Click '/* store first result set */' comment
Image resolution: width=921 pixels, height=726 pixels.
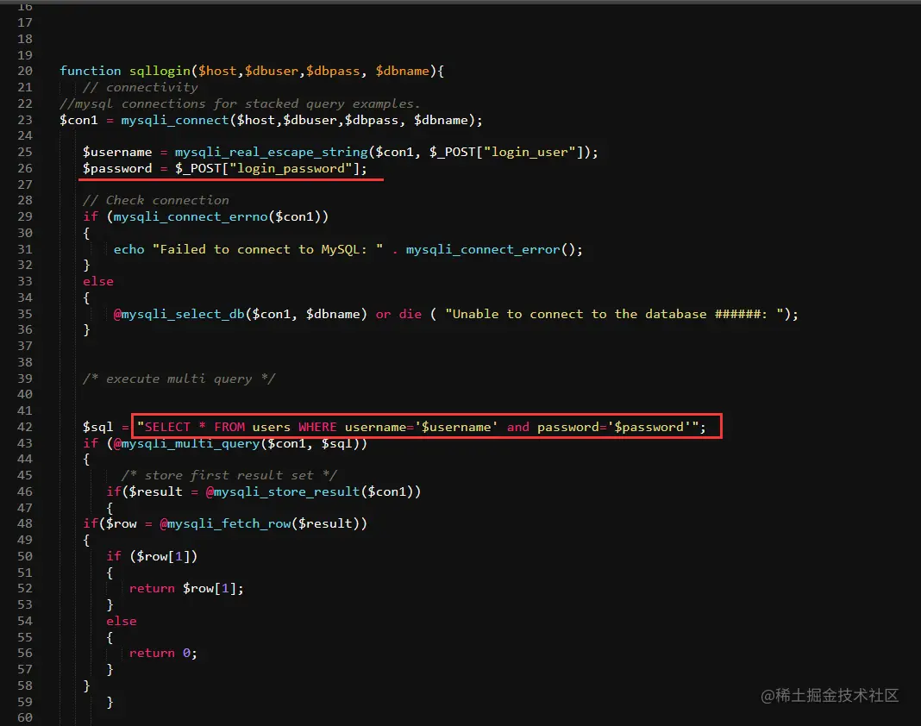coord(229,475)
